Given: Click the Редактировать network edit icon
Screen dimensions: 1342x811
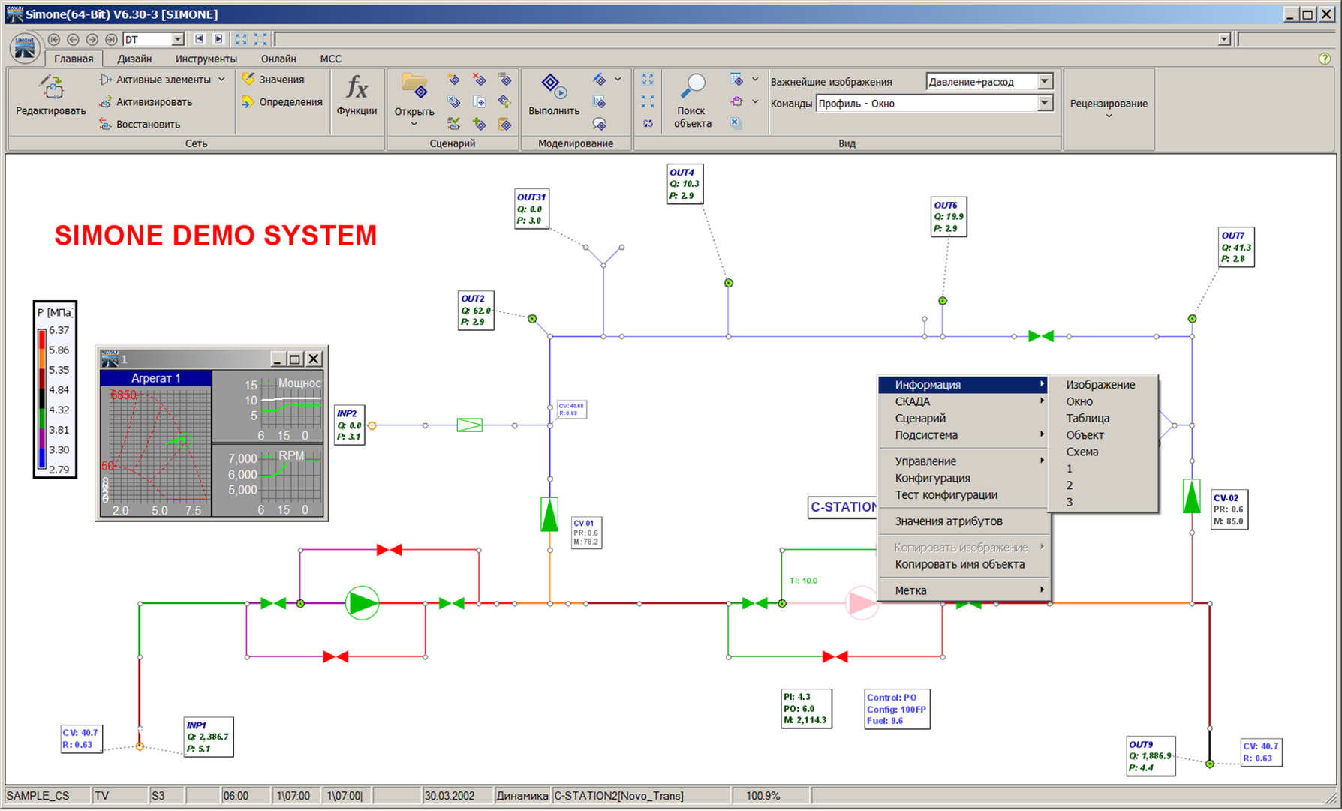Looking at the screenshot, I should click(x=51, y=88).
